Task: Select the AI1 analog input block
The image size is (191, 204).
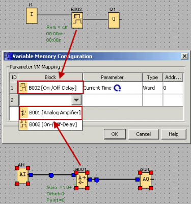Action: point(22,176)
